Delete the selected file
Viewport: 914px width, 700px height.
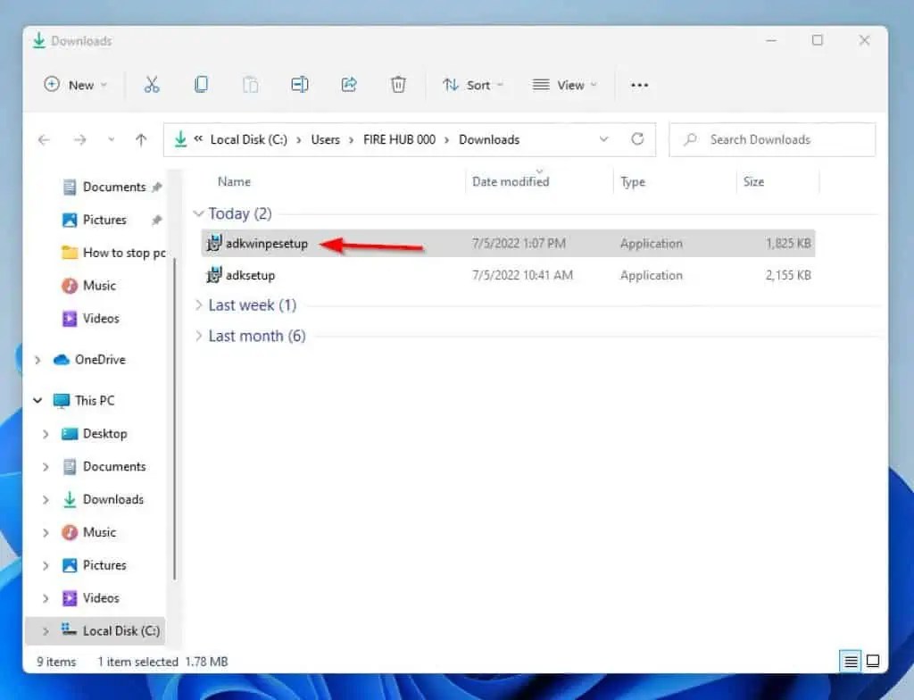click(x=398, y=85)
